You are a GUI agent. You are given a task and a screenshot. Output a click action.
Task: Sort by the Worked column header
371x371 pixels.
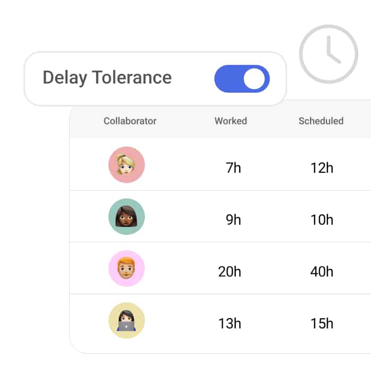tap(231, 121)
